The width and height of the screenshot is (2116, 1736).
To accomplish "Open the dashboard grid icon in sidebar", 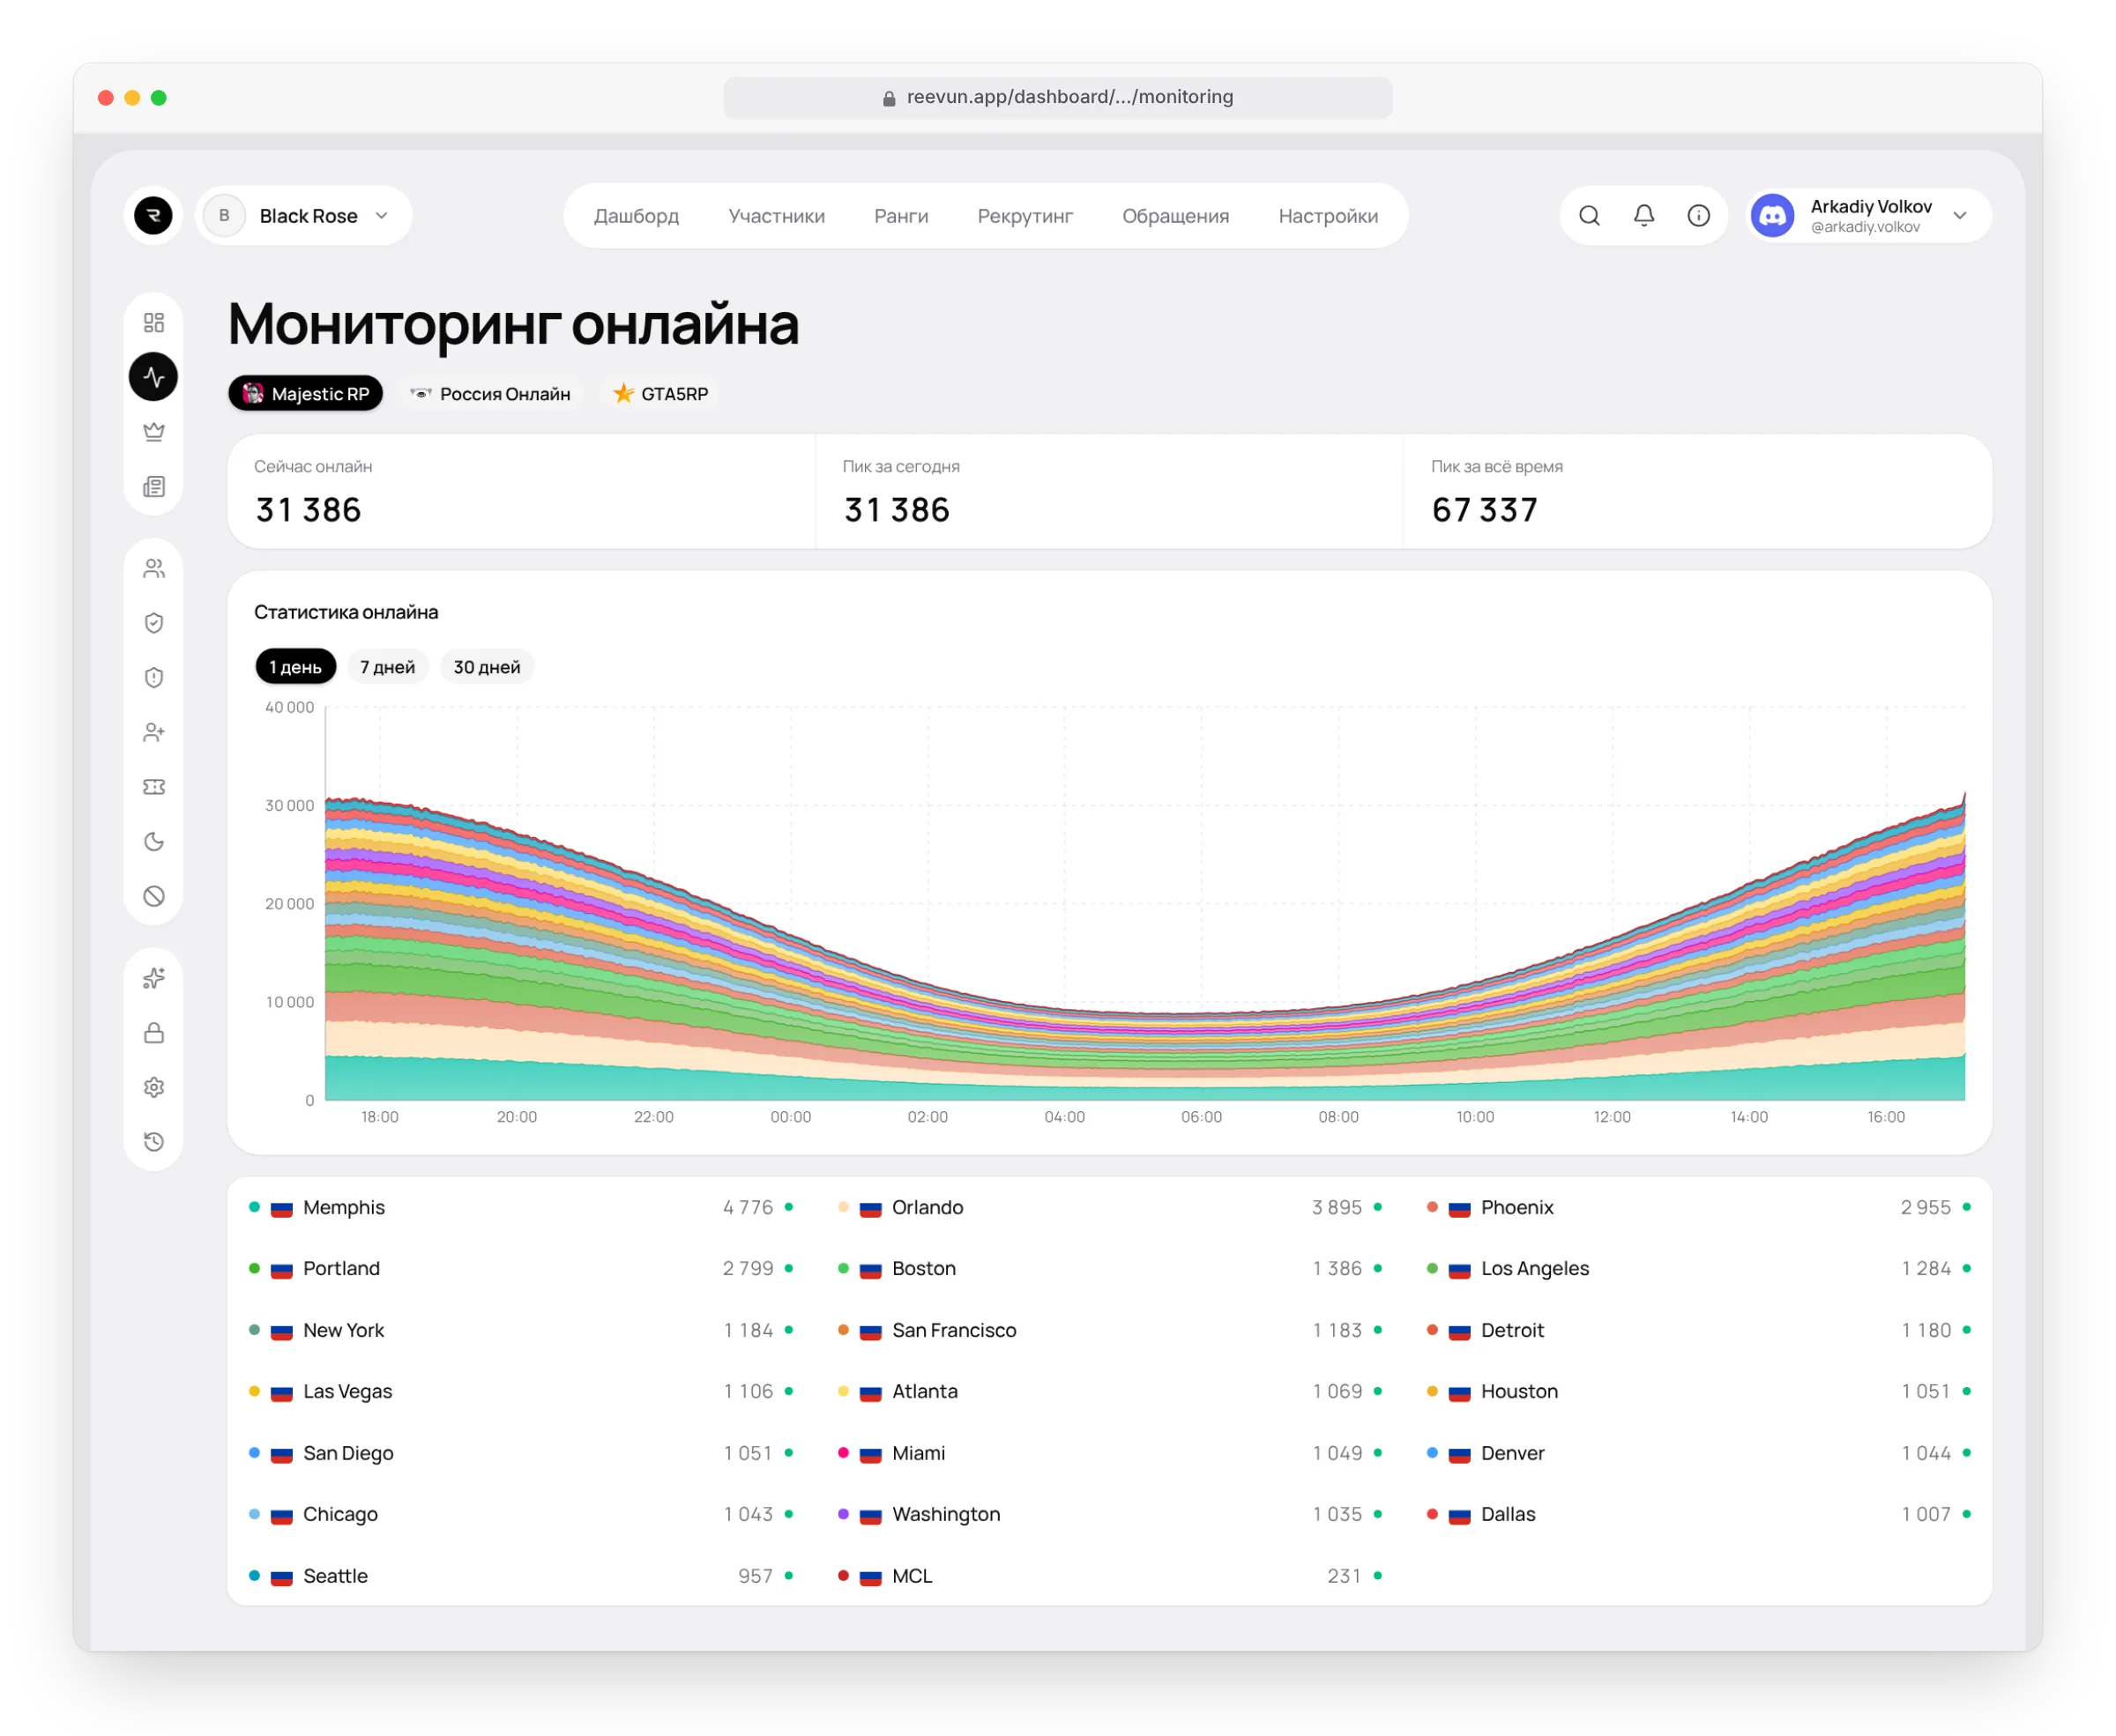I will [153, 322].
